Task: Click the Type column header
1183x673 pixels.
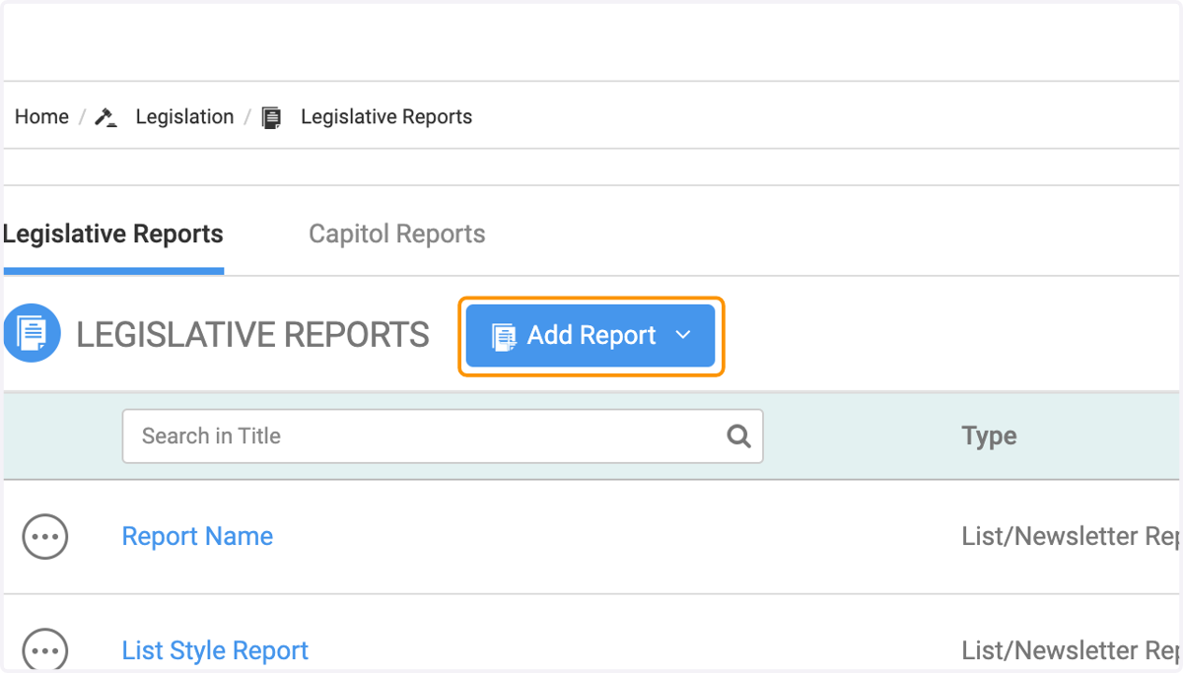Action: coord(989,436)
